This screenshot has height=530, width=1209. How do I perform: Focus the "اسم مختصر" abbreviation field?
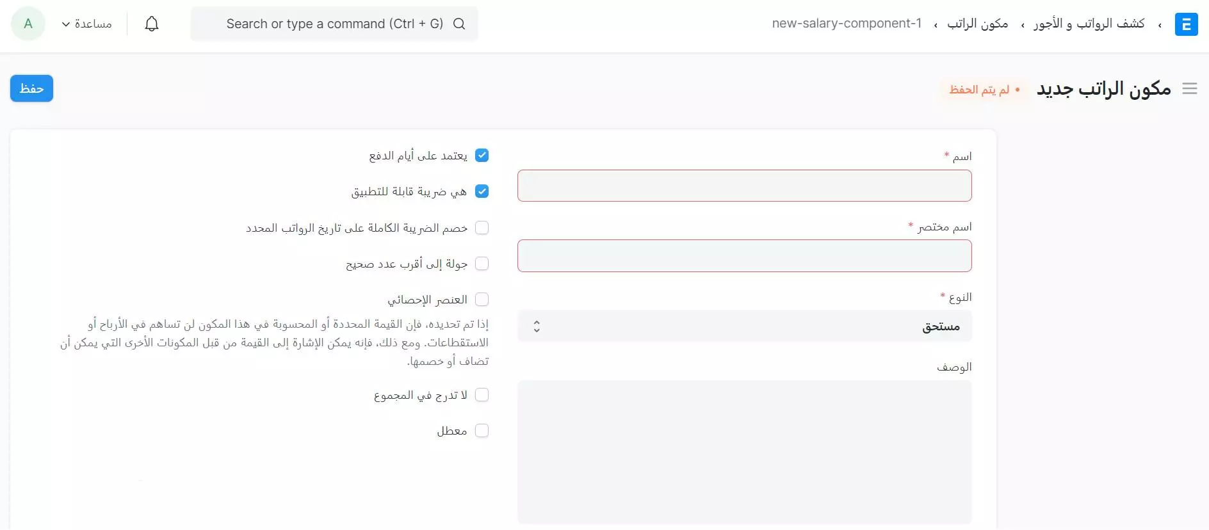point(744,256)
